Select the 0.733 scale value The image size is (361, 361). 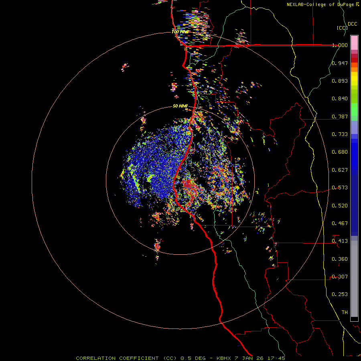(340, 134)
